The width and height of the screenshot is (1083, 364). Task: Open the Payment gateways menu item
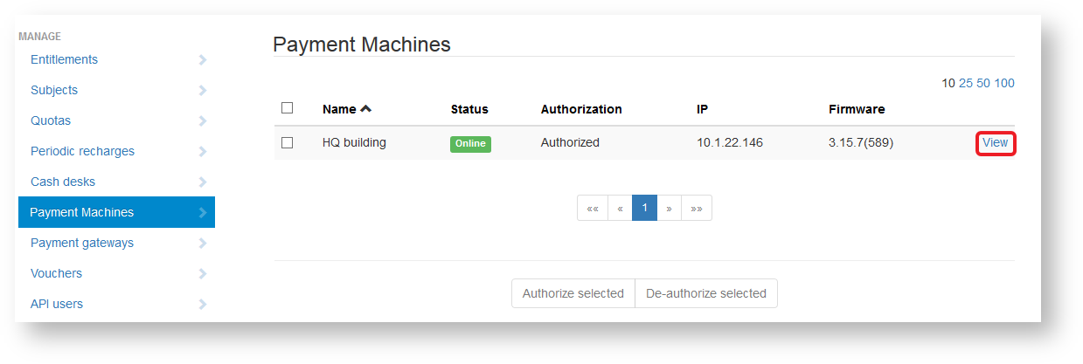coord(82,243)
